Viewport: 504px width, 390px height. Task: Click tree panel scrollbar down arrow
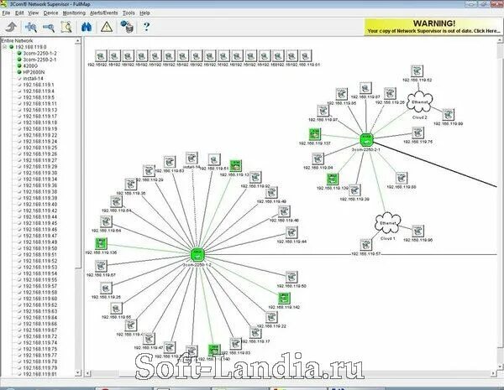pos(78,373)
